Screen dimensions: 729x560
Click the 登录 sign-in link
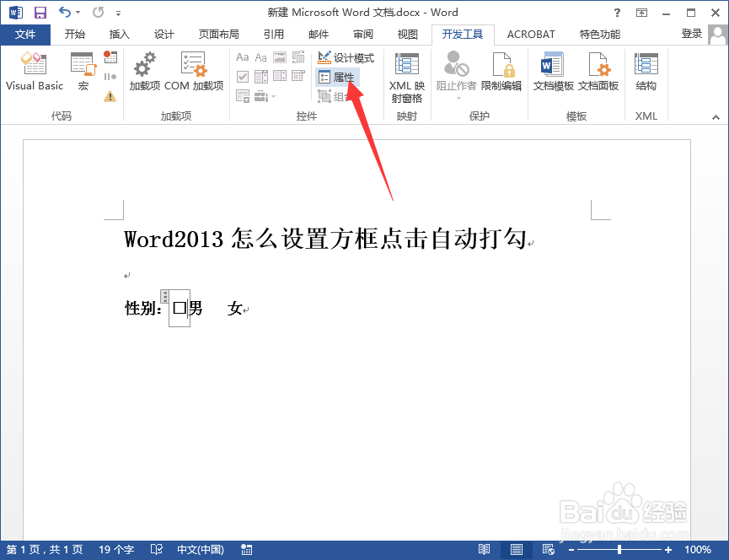pos(692,34)
